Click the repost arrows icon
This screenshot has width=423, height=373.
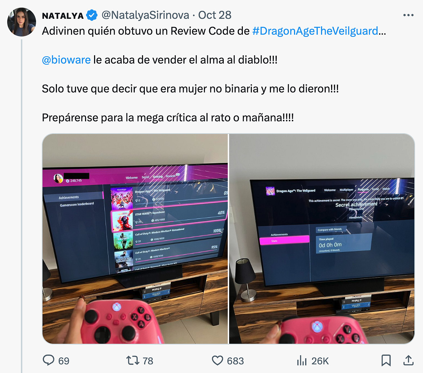133,360
